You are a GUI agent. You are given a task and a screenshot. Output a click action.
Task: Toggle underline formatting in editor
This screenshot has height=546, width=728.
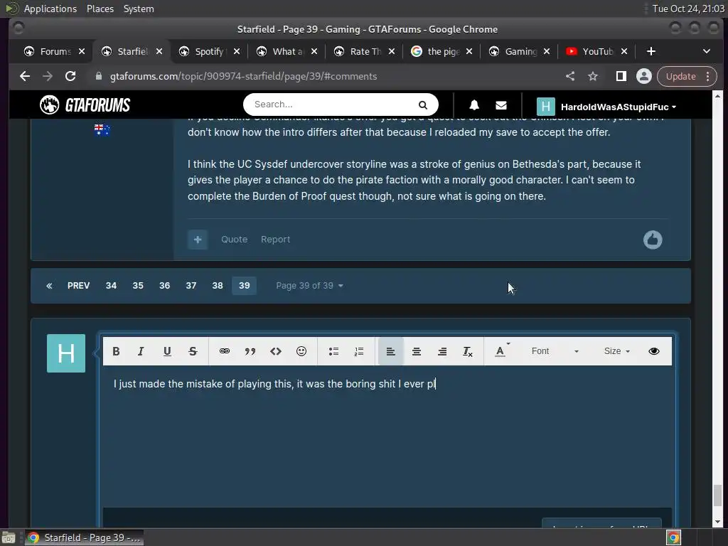(x=167, y=351)
